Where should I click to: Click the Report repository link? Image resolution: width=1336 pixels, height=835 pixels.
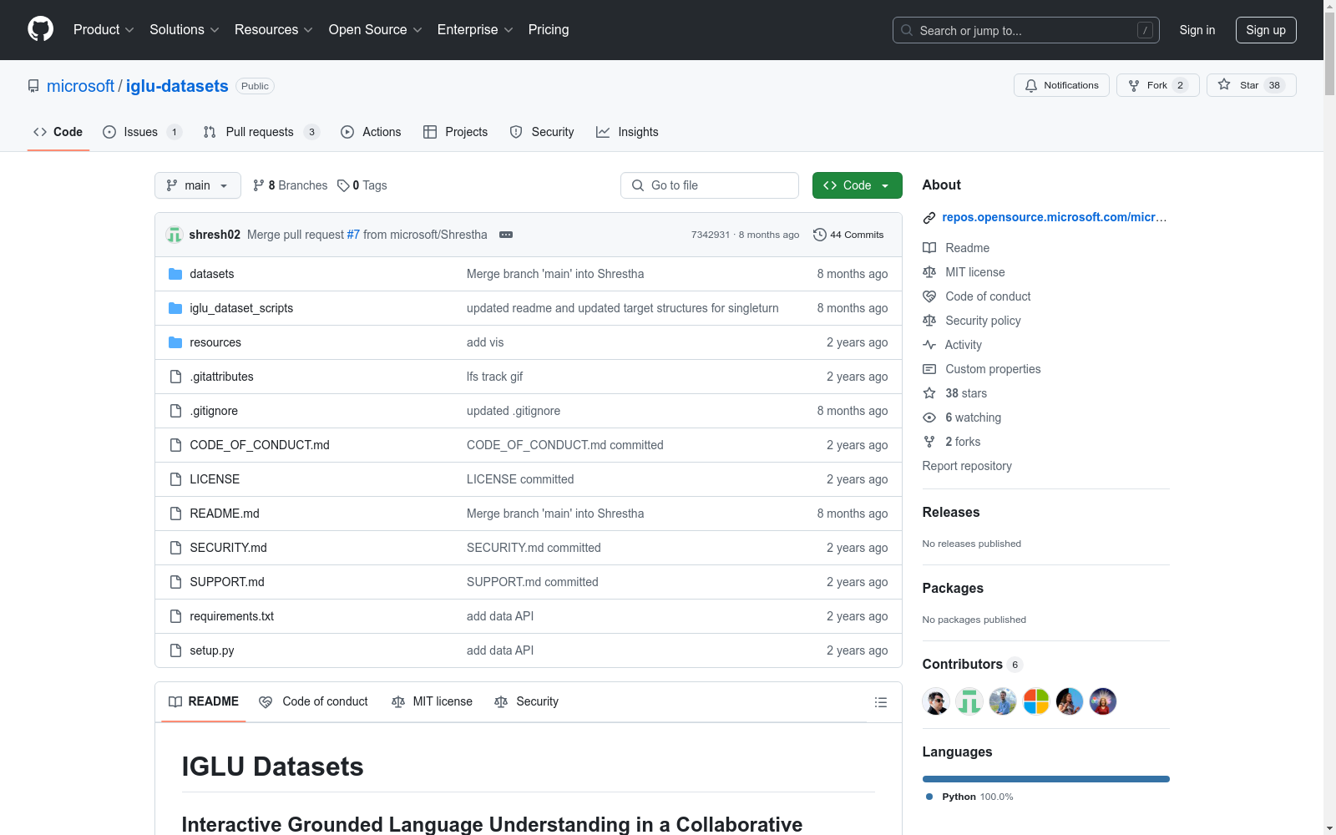pyautogui.click(x=967, y=466)
